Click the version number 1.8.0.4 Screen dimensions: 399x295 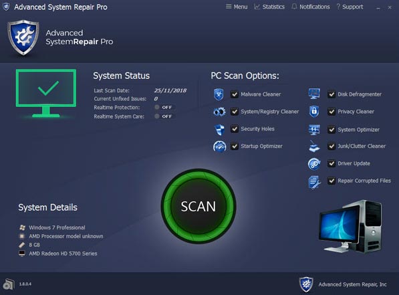point(25,284)
